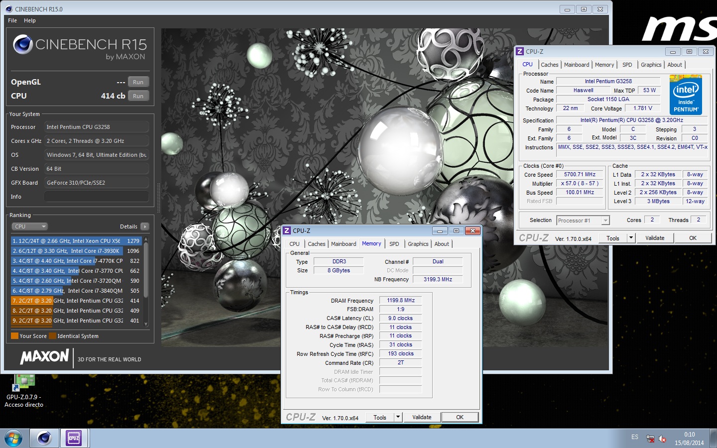This screenshot has height=448, width=717.
Task: Open the Windows Start orb
Action: click(x=13, y=438)
